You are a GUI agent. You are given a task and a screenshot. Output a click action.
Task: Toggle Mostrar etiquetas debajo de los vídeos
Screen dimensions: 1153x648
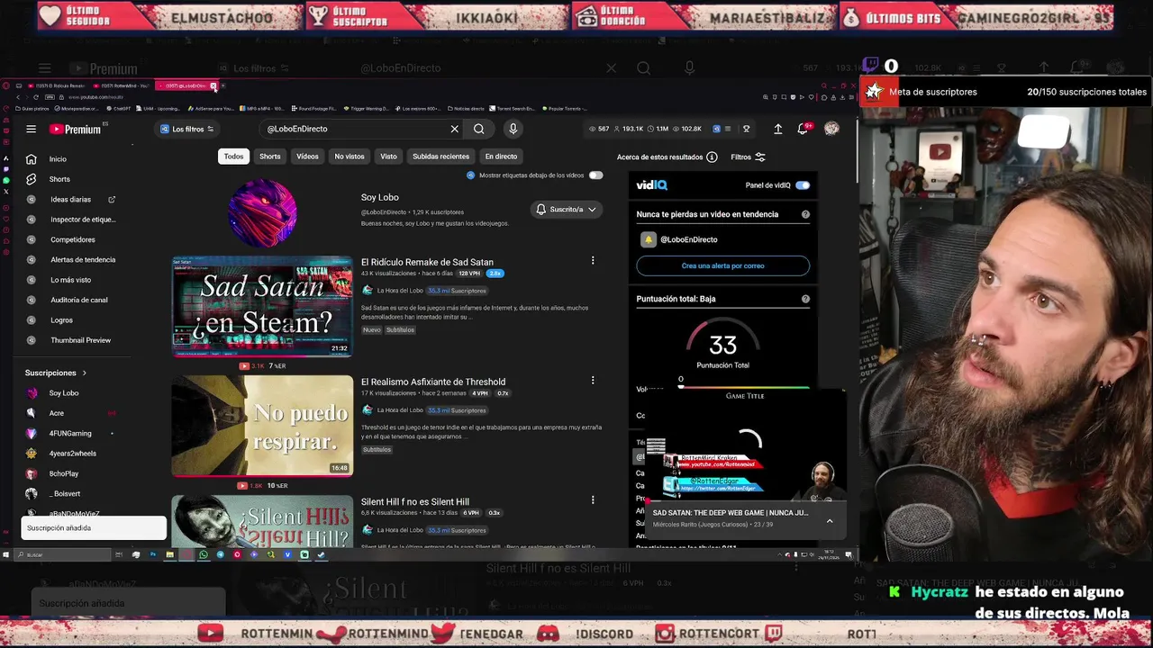click(x=595, y=175)
